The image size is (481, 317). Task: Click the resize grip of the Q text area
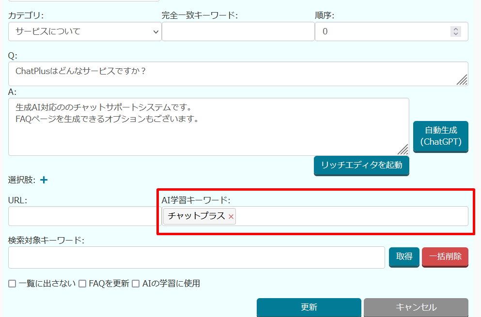462,80
